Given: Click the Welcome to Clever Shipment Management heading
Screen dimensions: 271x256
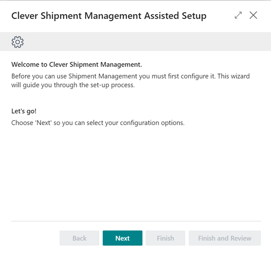Looking at the screenshot, I should pyautogui.click(x=76, y=65).
